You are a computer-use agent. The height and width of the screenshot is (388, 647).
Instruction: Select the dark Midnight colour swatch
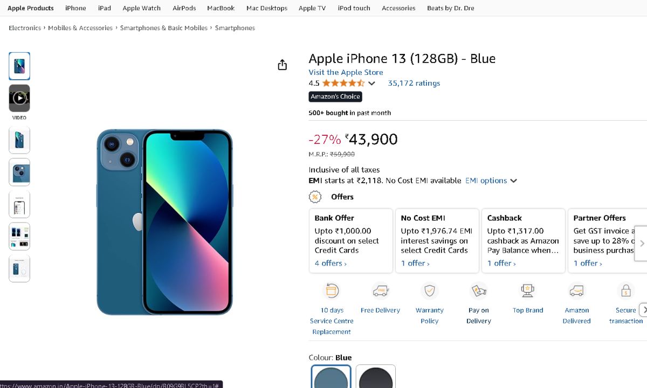[376, 377]
